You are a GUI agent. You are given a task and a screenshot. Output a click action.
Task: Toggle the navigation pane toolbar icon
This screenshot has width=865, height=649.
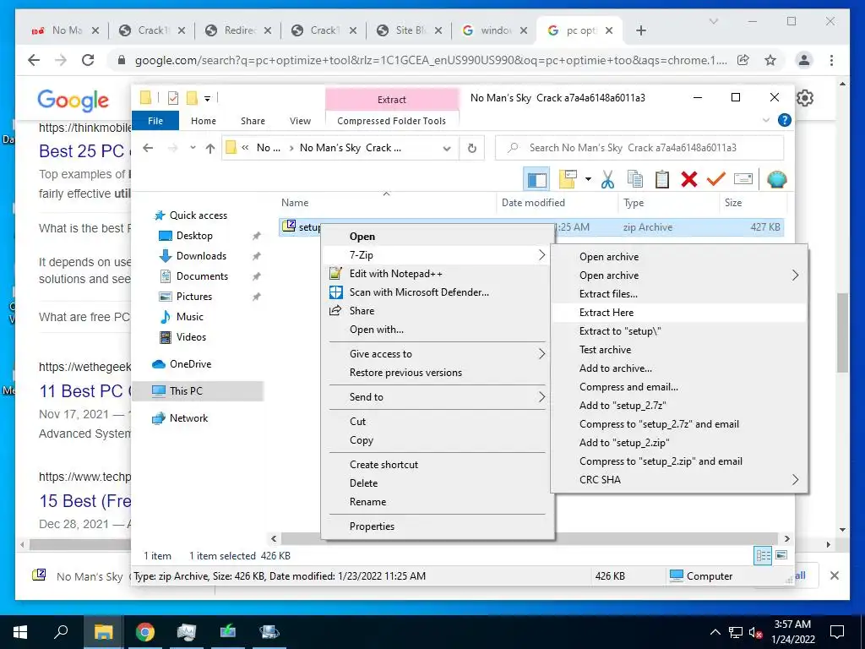(x=536, y=179)
